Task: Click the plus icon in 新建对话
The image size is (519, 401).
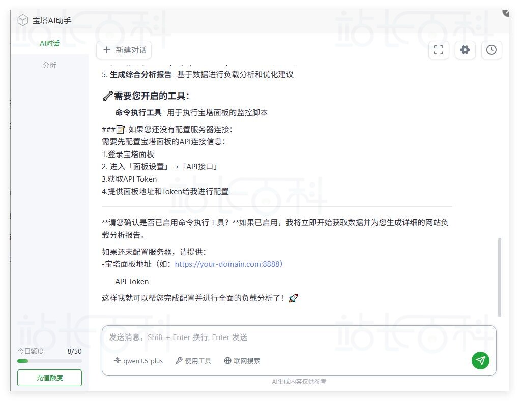Action: coord(106,50)
